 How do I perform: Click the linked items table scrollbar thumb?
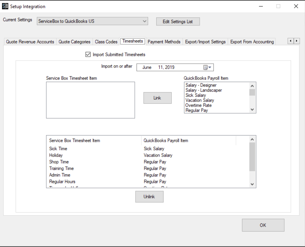tap(252, 157)
